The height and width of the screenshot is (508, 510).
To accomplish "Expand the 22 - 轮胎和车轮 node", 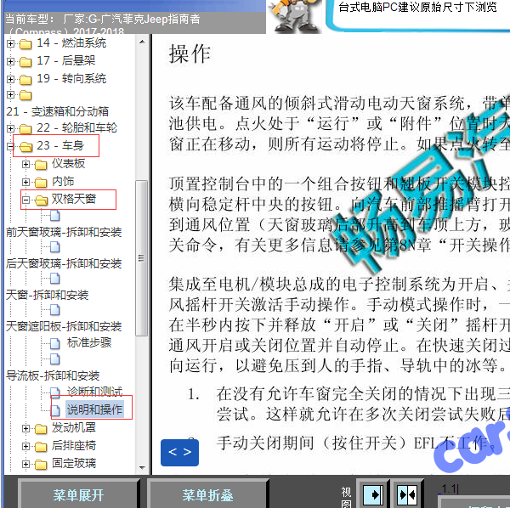I will [x=10, y=129].
